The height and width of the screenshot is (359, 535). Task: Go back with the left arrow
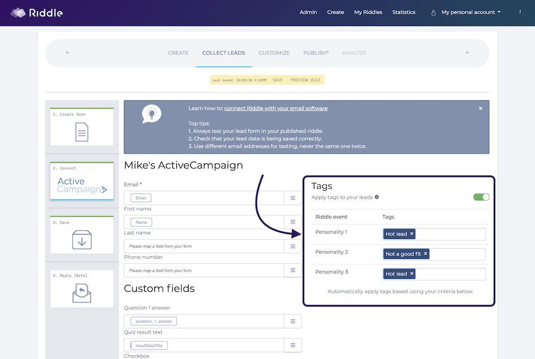click(68, 52)
